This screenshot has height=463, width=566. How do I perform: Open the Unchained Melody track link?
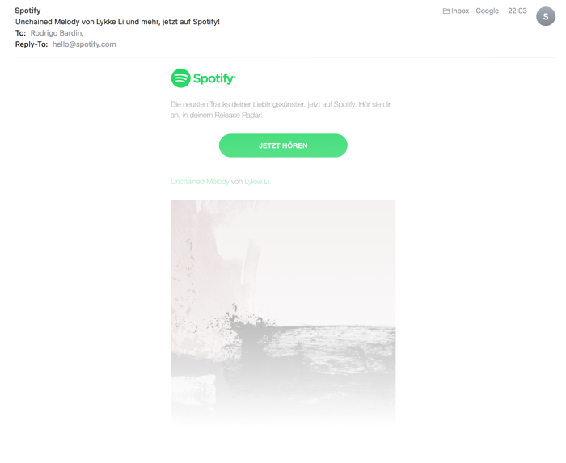click(x=200, y=181)
